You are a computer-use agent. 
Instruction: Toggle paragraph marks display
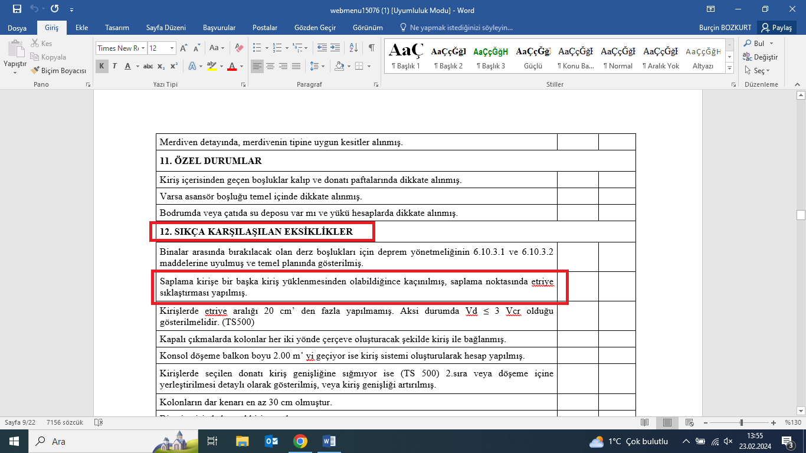coord(371,48)
